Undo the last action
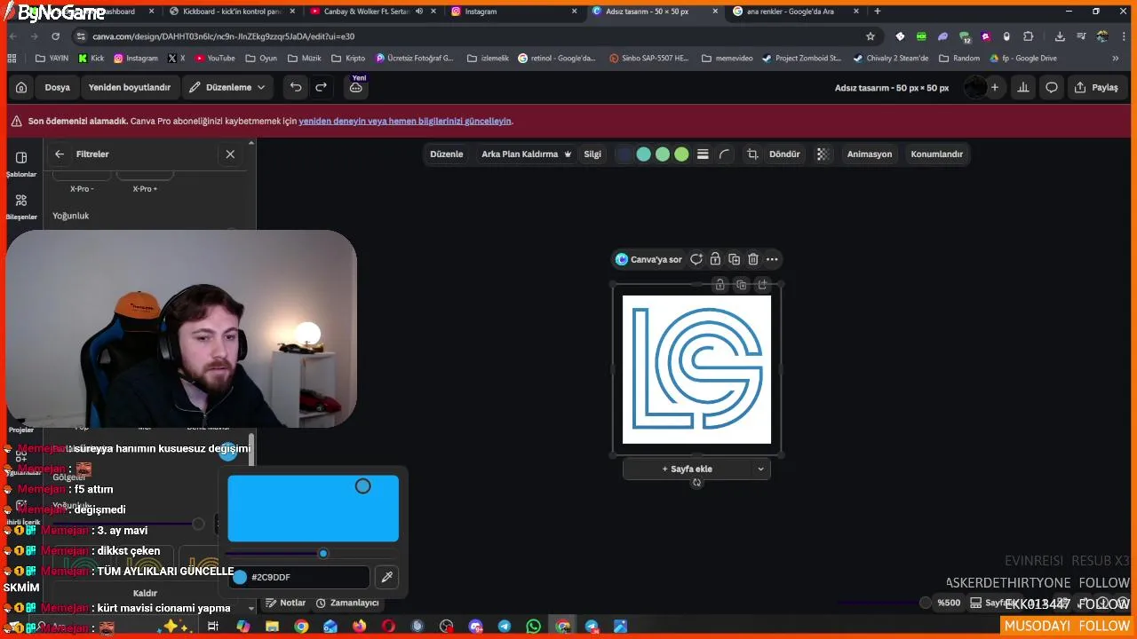 tap(296, 87)
